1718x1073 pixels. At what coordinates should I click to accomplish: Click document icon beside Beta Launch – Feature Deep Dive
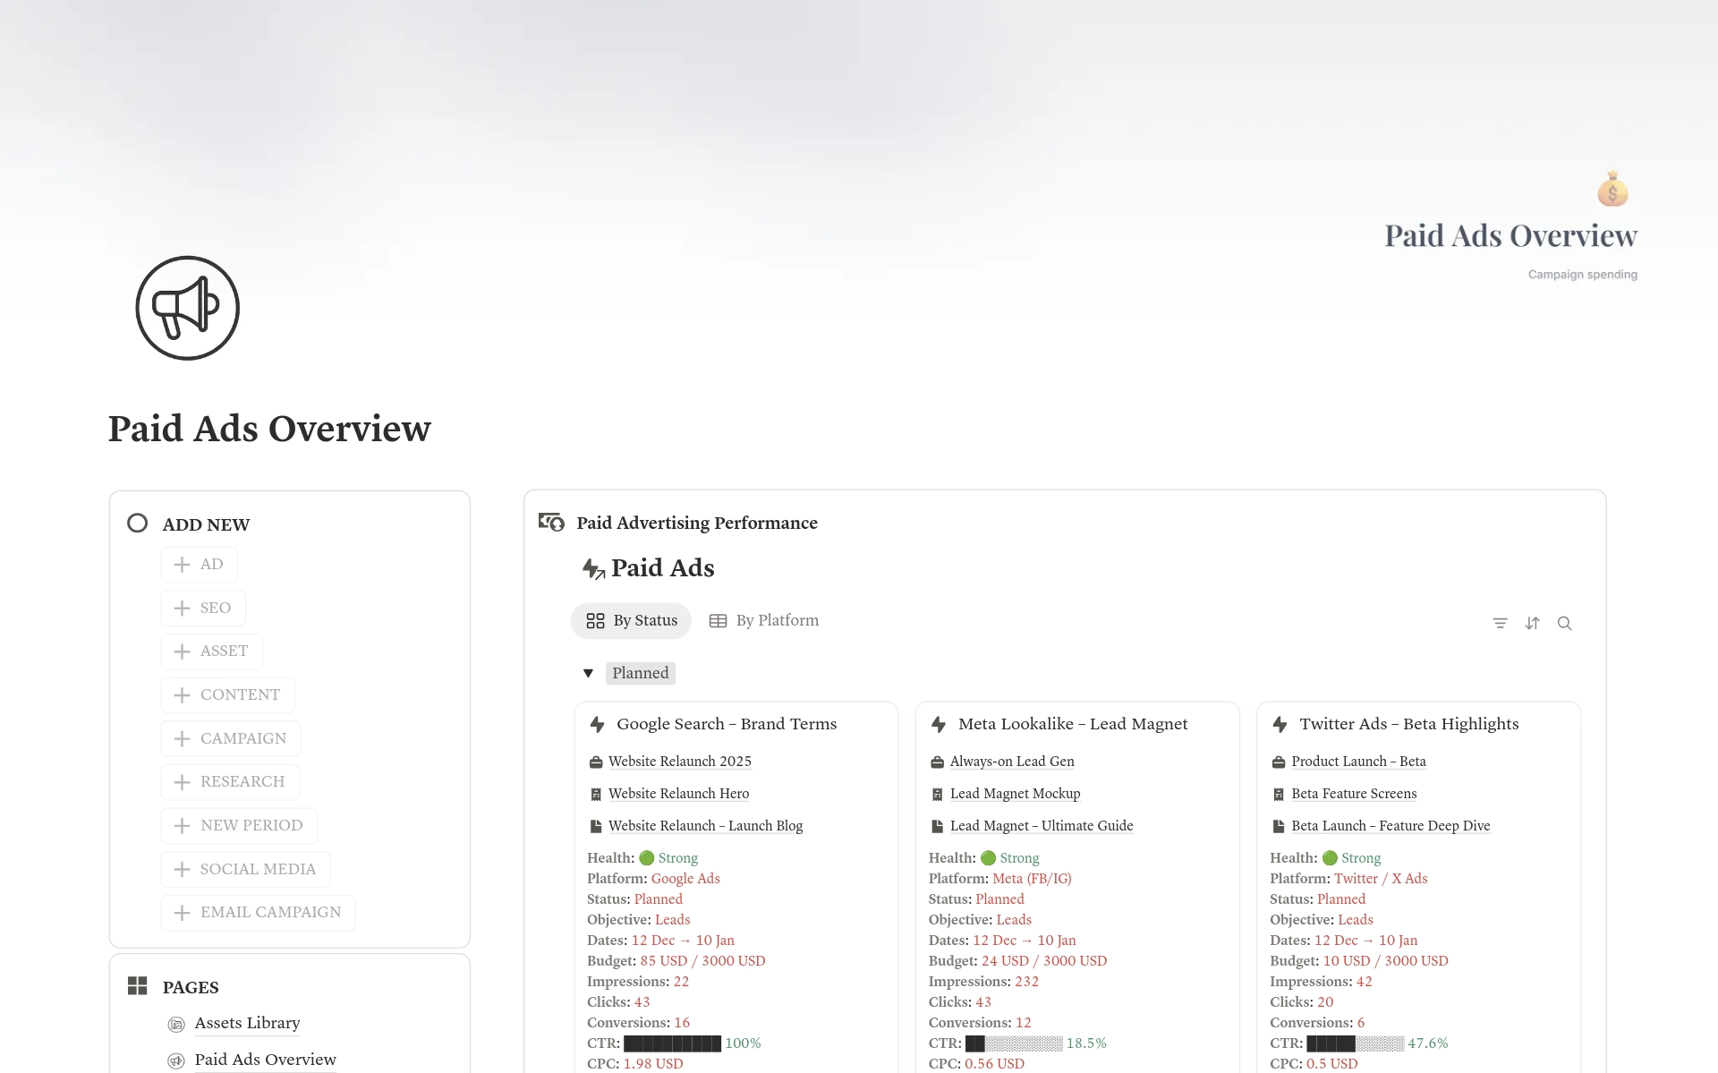click(1279, 827)
